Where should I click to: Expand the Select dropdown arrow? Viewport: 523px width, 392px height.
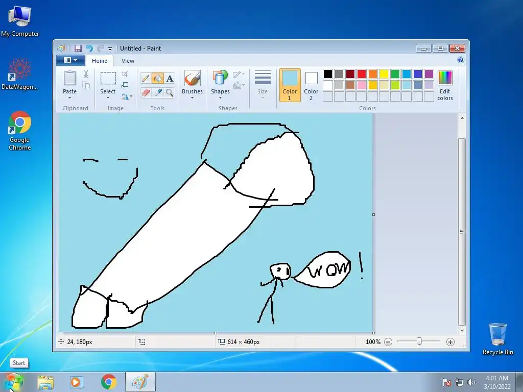pos(108,97)
